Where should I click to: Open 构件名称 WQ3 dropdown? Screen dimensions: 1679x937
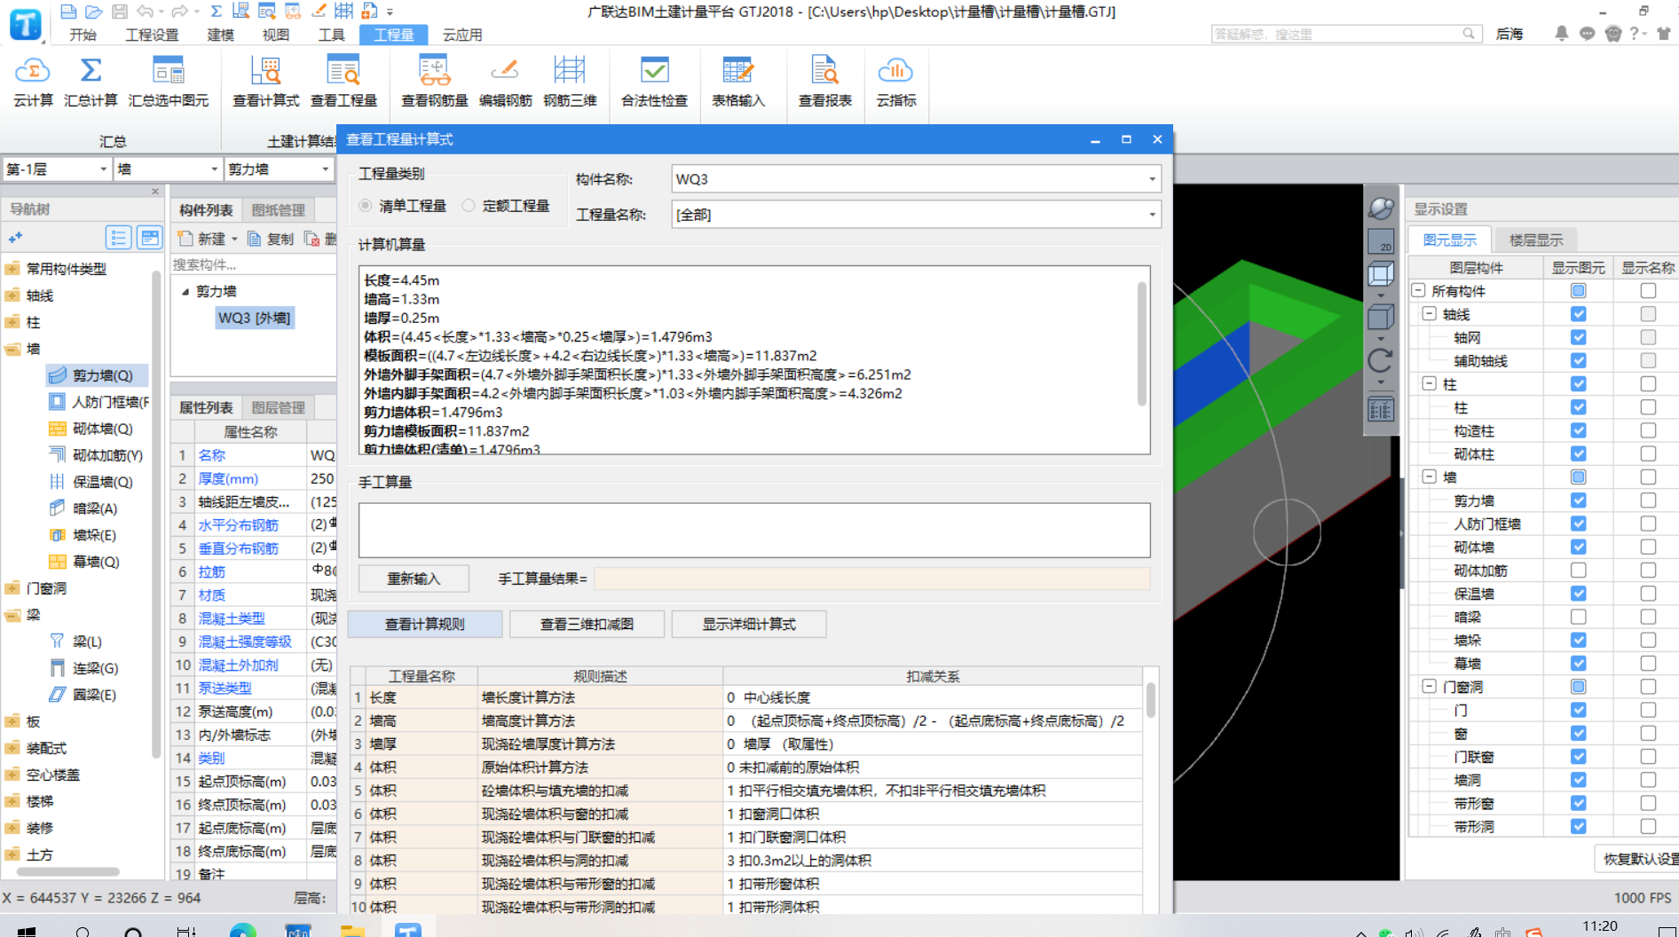[x=1152, y=179]
